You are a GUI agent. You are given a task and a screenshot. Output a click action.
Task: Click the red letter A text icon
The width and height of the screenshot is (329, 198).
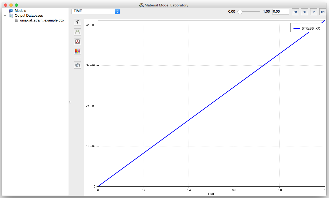coord(77,42)
